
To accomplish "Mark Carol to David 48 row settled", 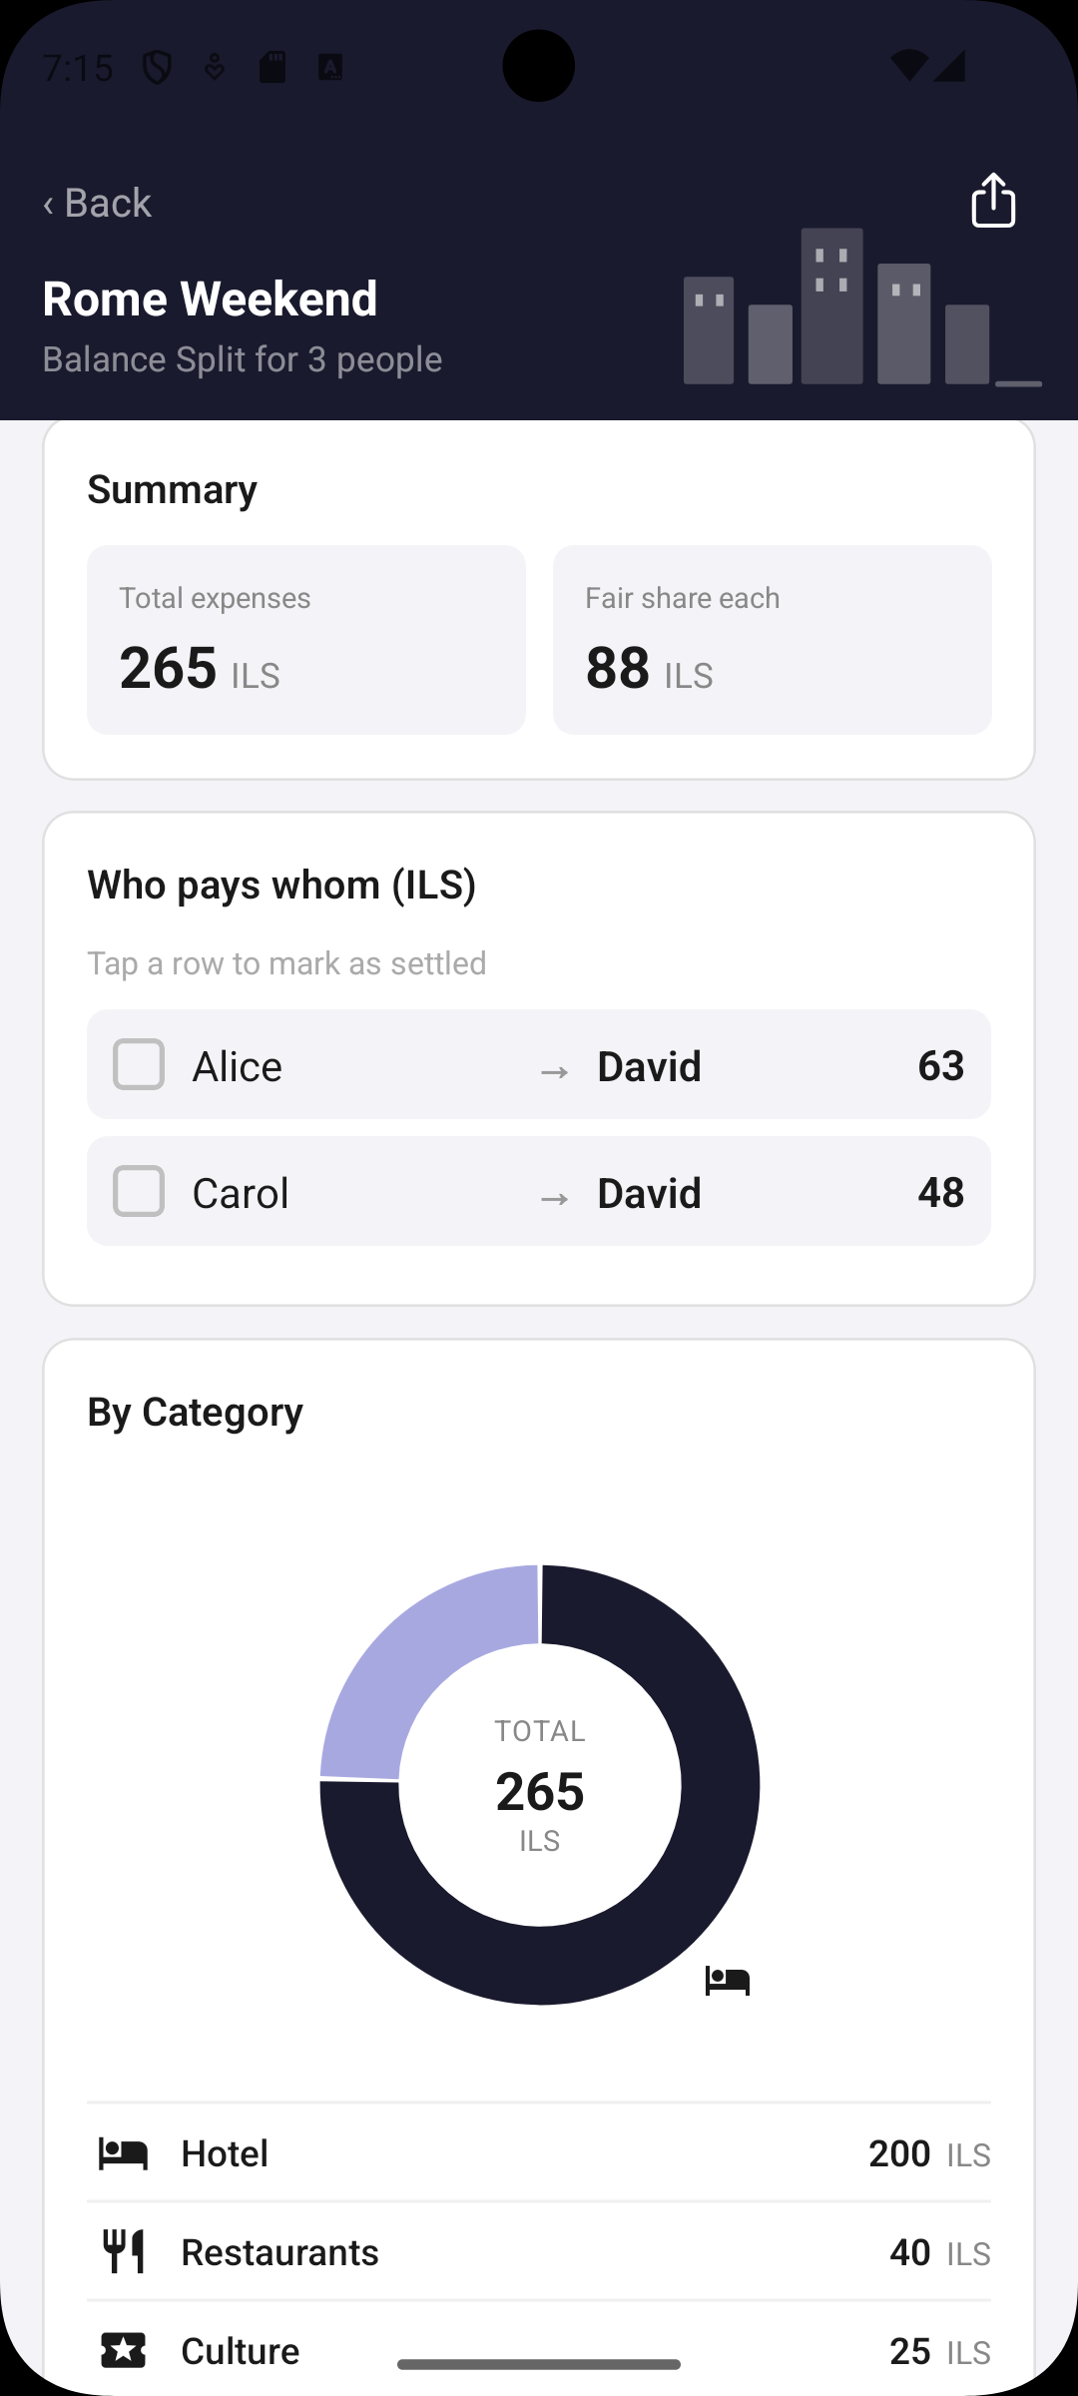I will tap(539, 1191).
